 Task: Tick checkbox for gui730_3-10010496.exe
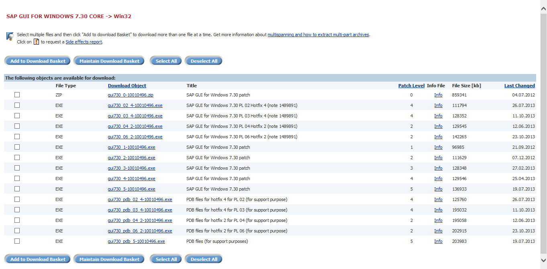pyautogui.click(x=17, y=168)
